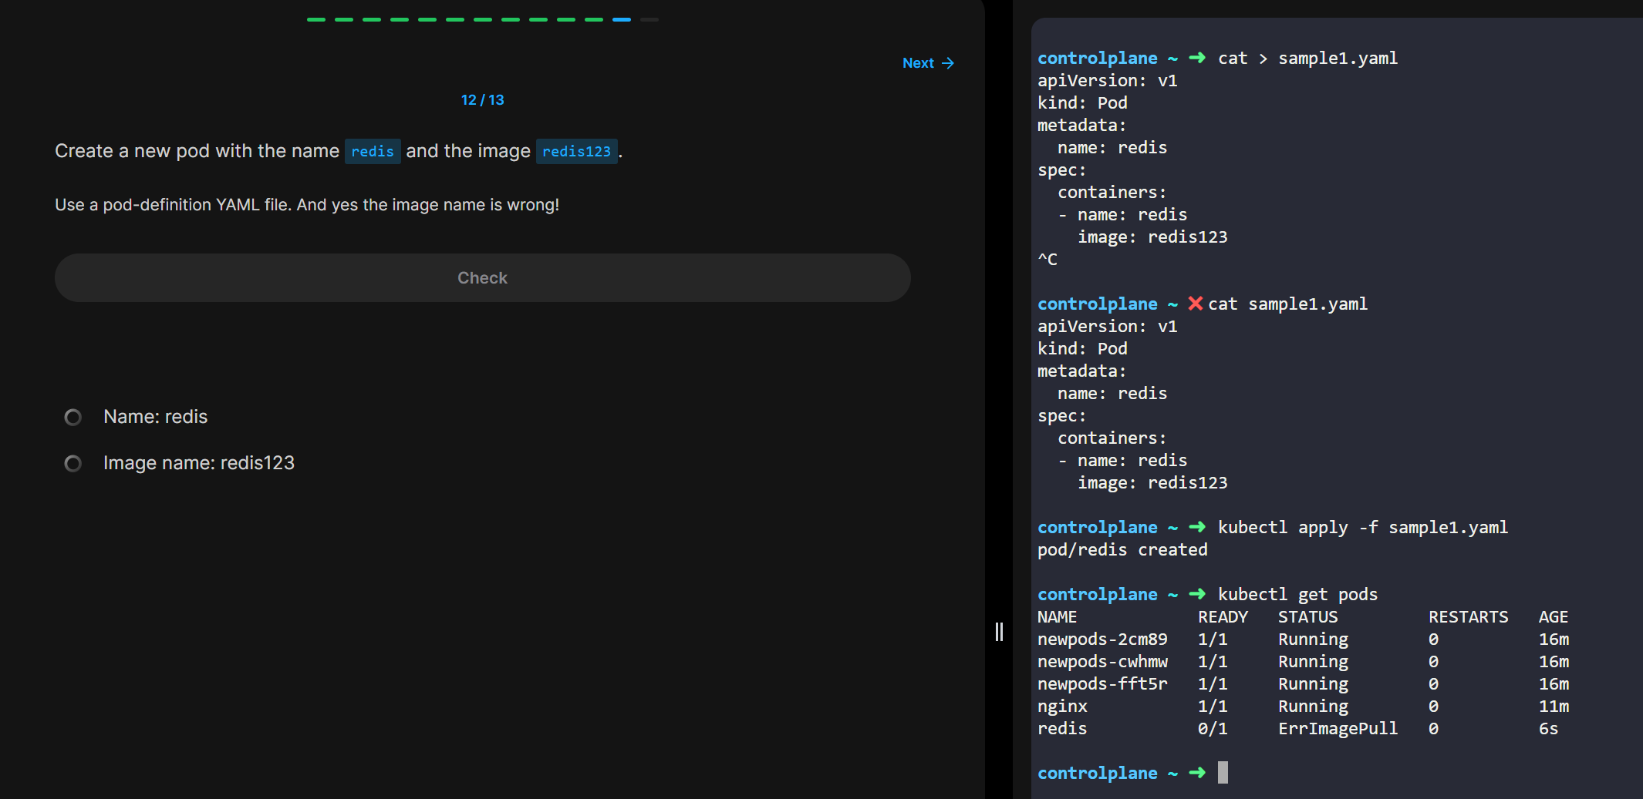Click the terminal cursor at the prompt

click(x=1223, y=772)
